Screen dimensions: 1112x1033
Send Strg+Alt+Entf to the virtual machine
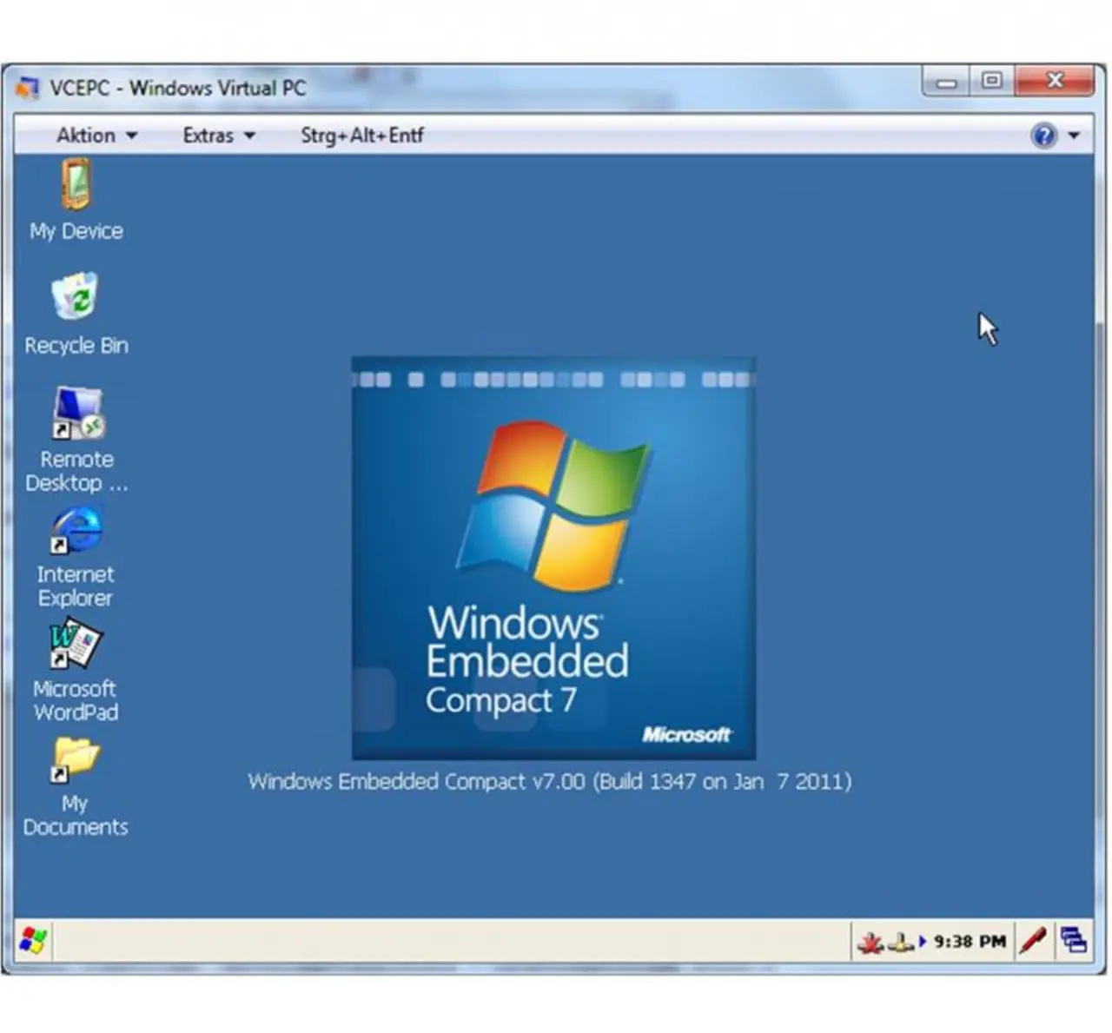click(x=362, y=136)
